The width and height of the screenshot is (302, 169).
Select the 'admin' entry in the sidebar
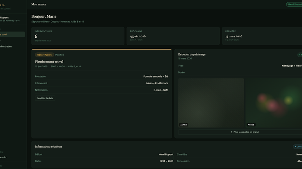(3, 157)
